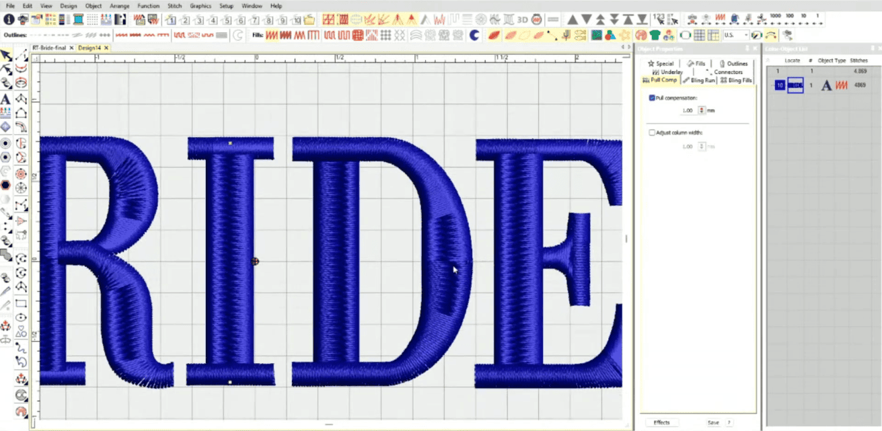Open the Design menu
Viewport: 882px width, 431px height.
[x=68, y=5]
